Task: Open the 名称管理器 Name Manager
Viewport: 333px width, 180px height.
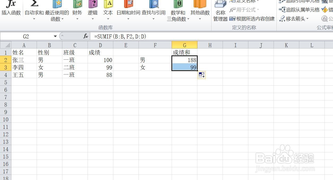Action: pyautogui.click(x=220, y=11)
